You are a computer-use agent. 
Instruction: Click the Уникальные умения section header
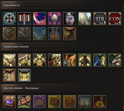point(16,47)
